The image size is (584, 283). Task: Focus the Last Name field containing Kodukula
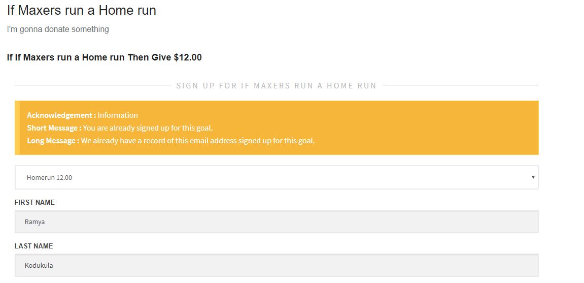(x=277, y=266)
